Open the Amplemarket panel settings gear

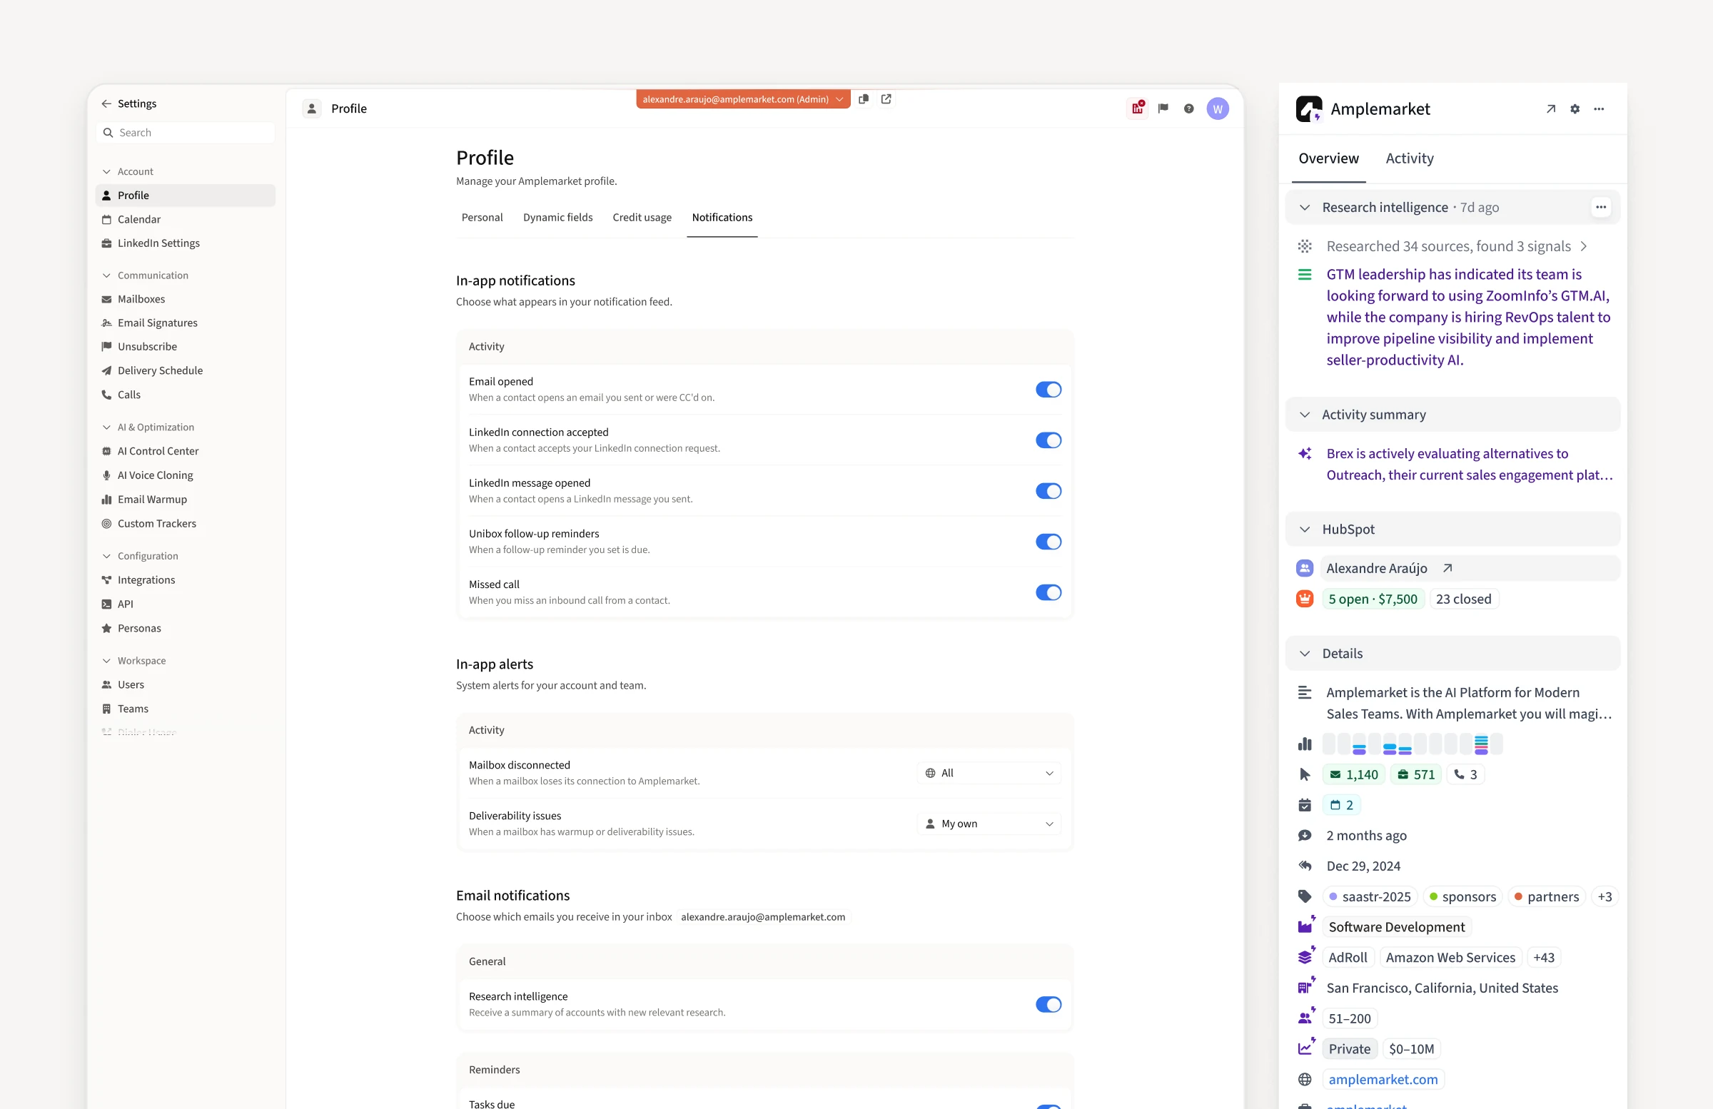(x=1575, y=109)
